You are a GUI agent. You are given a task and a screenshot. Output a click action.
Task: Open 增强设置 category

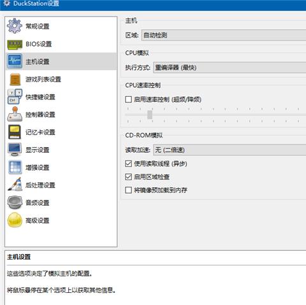61,167
